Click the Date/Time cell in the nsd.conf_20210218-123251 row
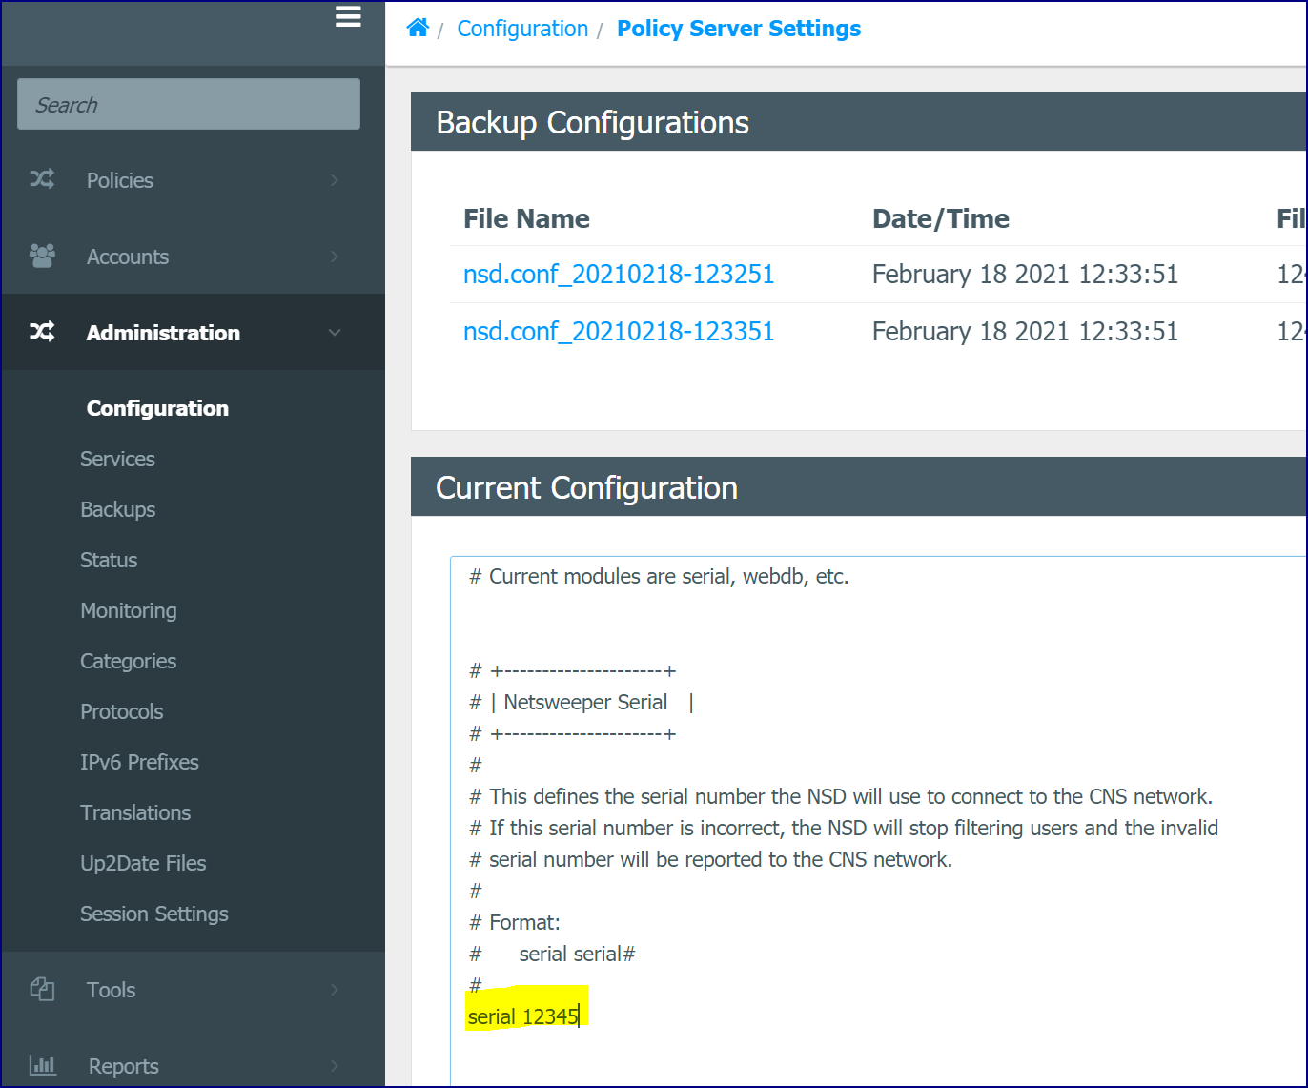The image size is (1308, 1088). 1025,275
